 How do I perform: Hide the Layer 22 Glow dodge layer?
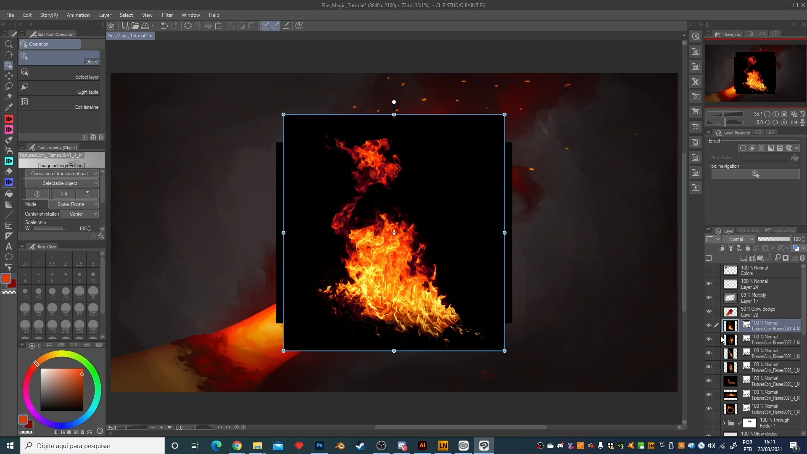coord(709,312)
